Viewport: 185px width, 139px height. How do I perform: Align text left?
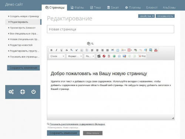click(x=92, y=50)
